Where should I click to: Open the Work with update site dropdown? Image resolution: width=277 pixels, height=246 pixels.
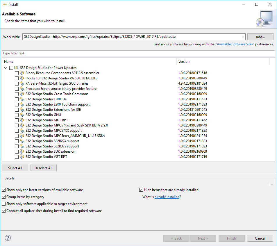(x=243, y=37)
